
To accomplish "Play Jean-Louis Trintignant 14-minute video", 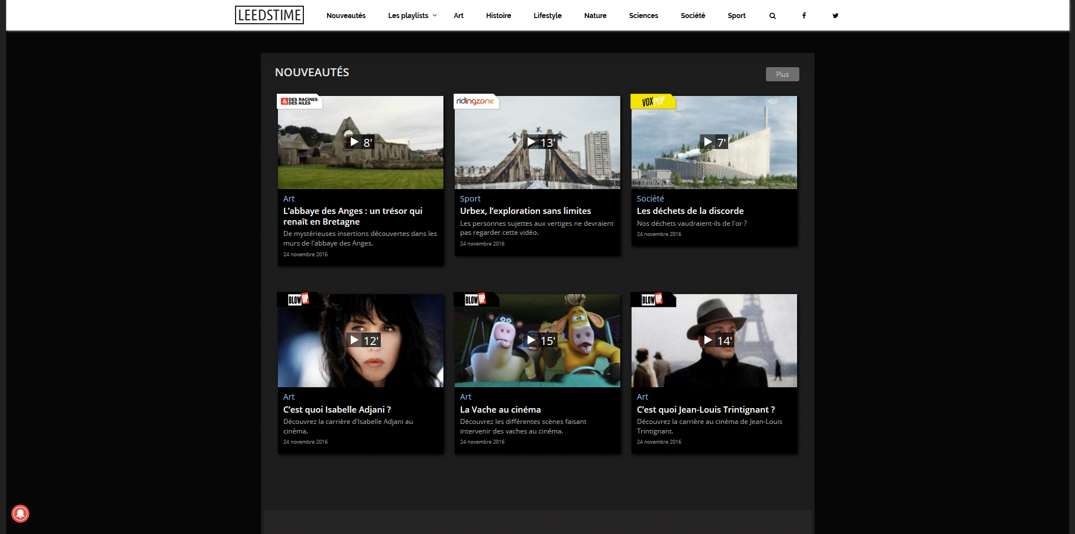I will [717, 340].
